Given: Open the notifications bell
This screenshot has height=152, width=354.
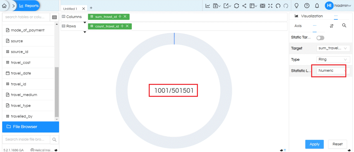Looking at the screenshot, I should [x=317, y=6].
